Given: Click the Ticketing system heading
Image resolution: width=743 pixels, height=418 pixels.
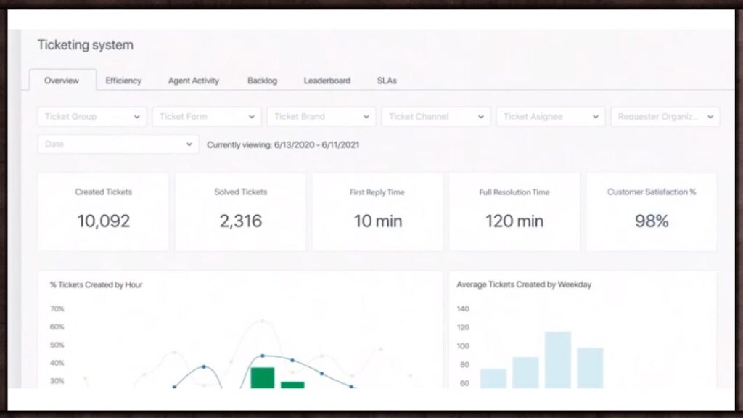Looking at the screenshot, I should pos(86,45).
